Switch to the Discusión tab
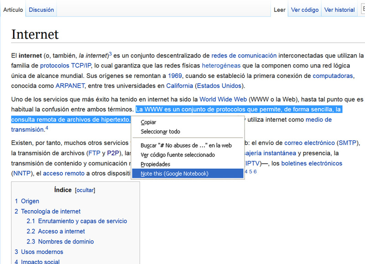The height and width of the screenshot is (264, 365). coord(41,10)
